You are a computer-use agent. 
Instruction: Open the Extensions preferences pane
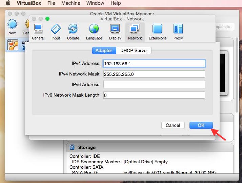pos(158,32)
